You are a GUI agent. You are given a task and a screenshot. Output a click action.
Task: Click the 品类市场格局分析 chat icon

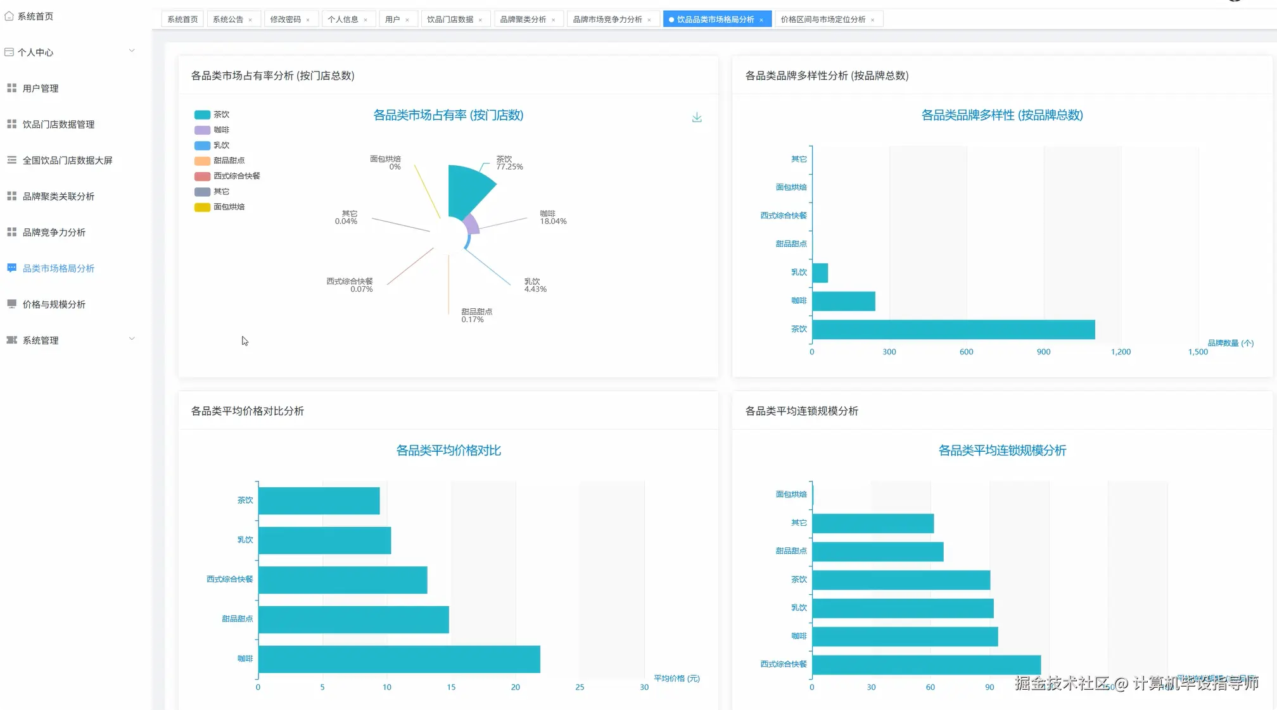click(11, 268)
